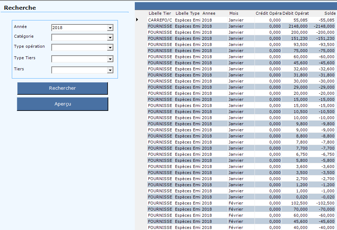Screen dimensions: 337x230
Task: Sort by Libelle Tier column header
Action: click(160, 13)
